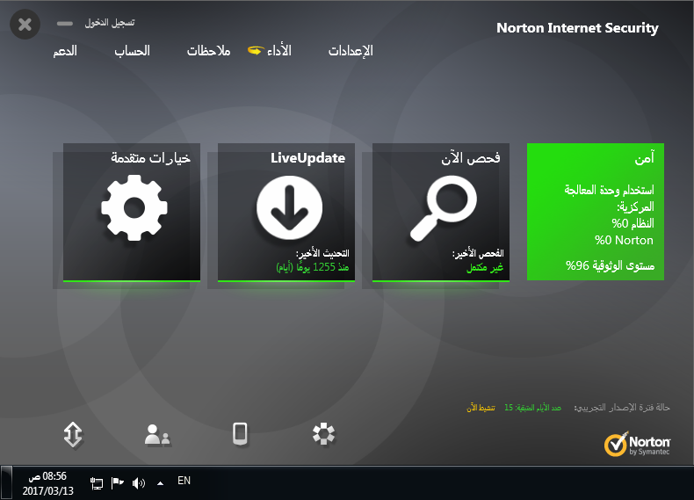Click the Advanced (خيارات متقدمة) tile title
The image size is (694, 500).
(x=150, y=158)
